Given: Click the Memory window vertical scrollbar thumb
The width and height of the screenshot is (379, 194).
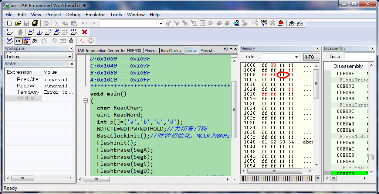Looking at the screenshot, I should (x=316, y=84).
